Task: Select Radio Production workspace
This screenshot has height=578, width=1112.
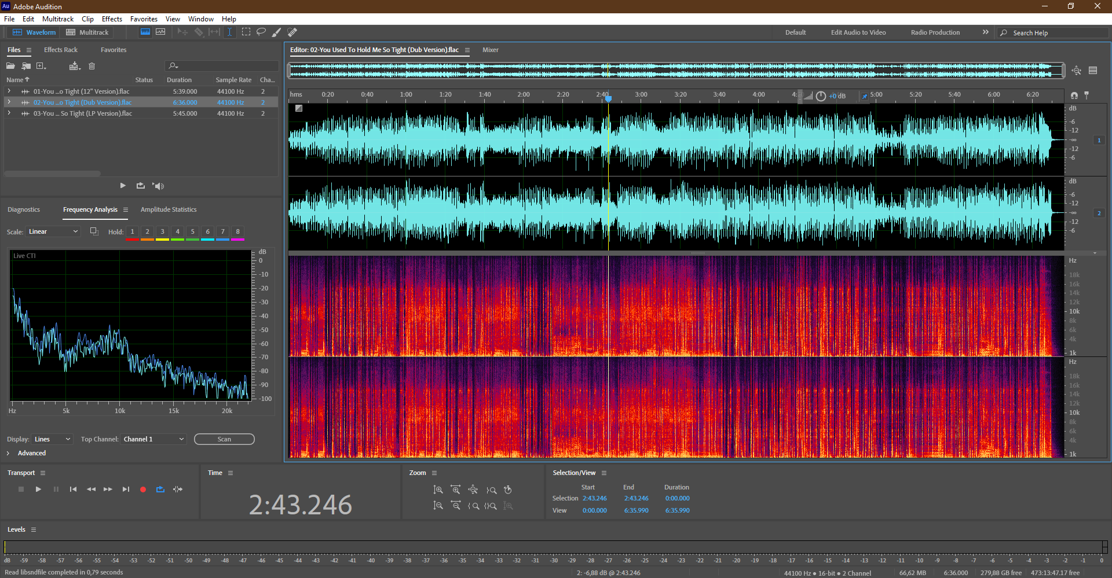Action: point(935,32)
